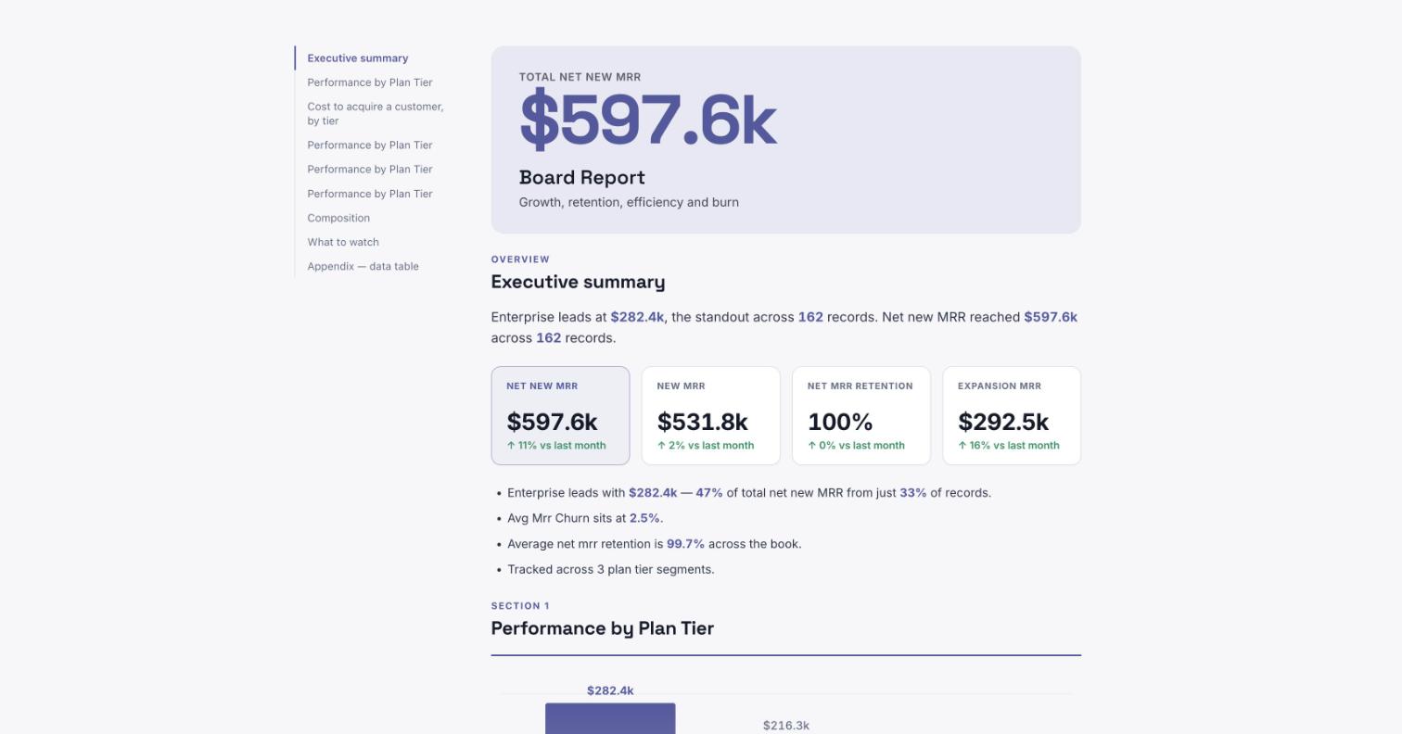Open the Executive summary sidebar link
Viewport: 1402px width, 734px height.
tap(358, 58)
